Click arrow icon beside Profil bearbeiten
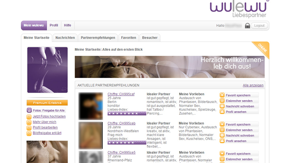The image size is (295, 163). [29, 128]
